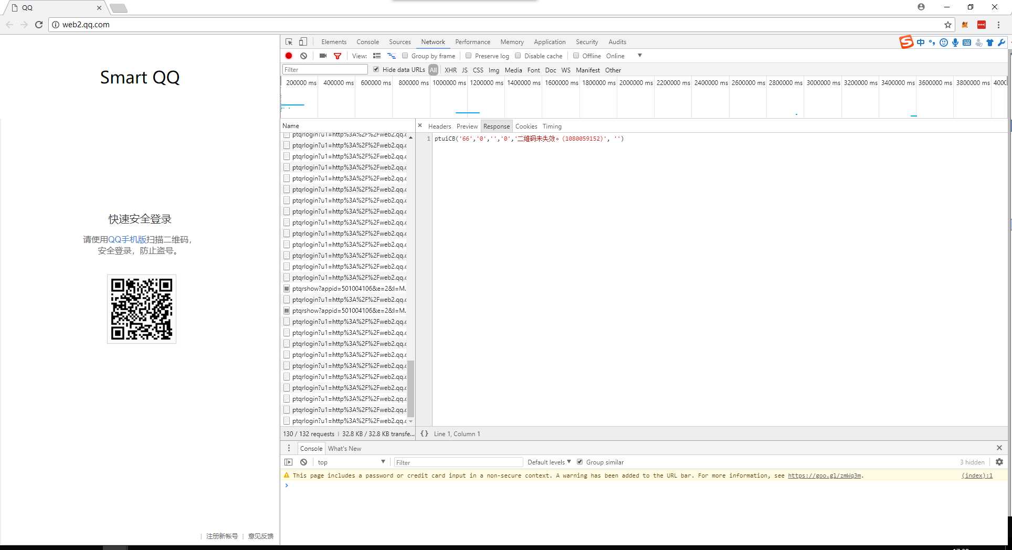Stop recording network log
The height and width of the screenshot is (550, 1012).
click(x=289, y=56)
